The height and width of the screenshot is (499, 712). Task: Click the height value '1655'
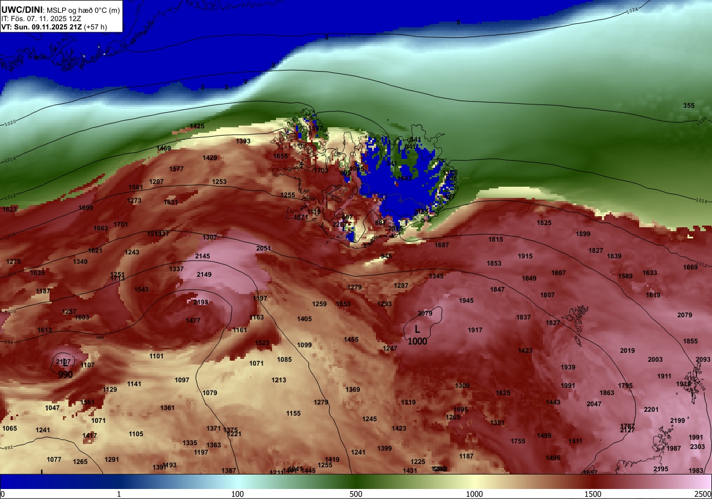coord(280,156)
